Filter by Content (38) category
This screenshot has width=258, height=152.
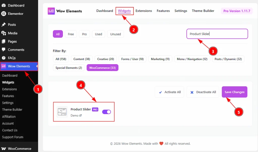point(82,59)
